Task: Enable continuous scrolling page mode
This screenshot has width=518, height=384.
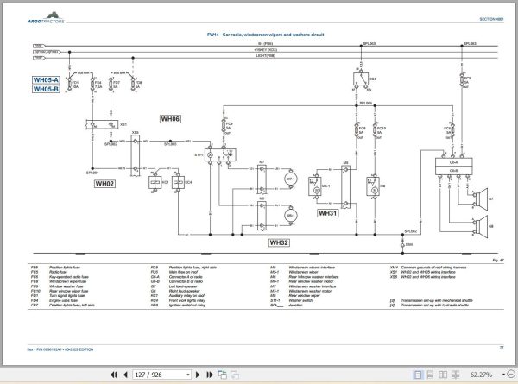Action: [x=430, y=375]
